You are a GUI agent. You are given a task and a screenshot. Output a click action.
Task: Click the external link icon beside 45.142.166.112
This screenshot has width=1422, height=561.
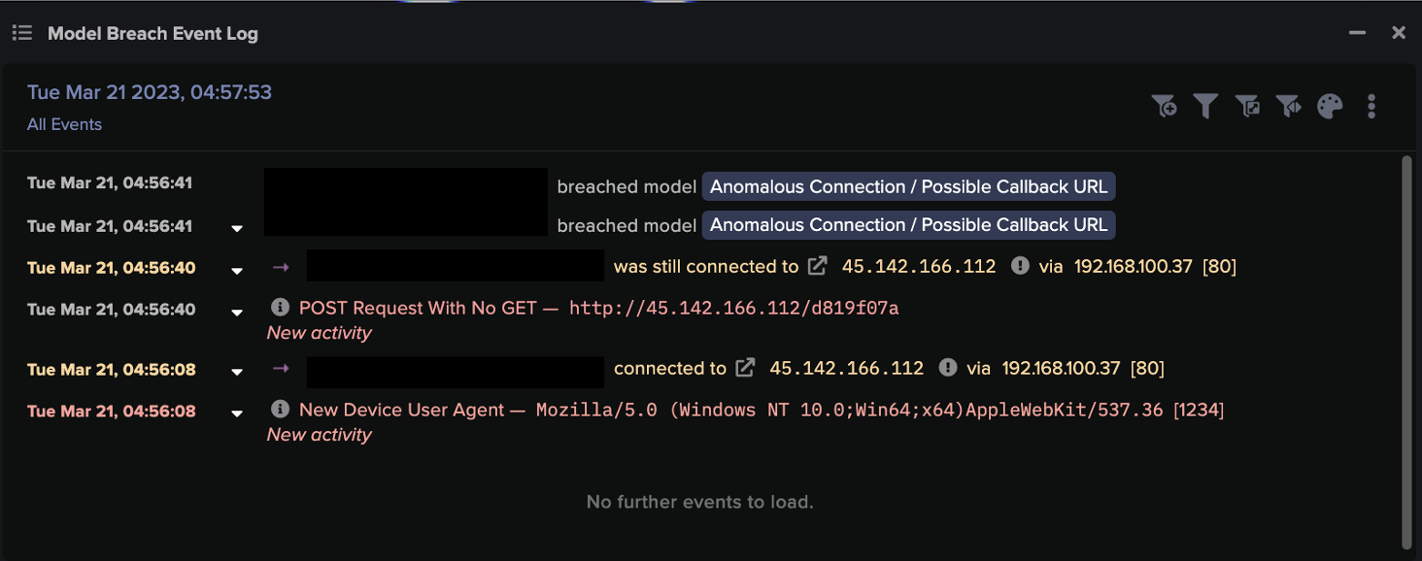pyautogui.click(x=817, y=266)
